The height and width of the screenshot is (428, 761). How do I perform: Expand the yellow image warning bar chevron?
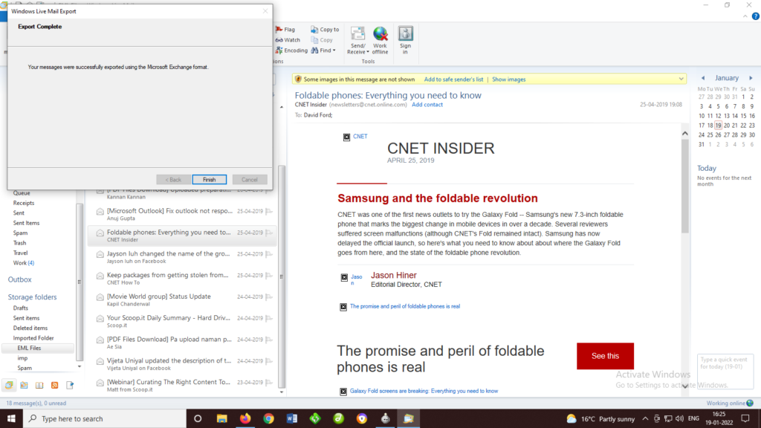click(681, 79)
